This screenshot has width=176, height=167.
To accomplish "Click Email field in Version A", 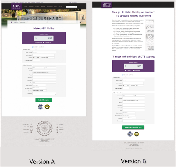I will [44, 70].
